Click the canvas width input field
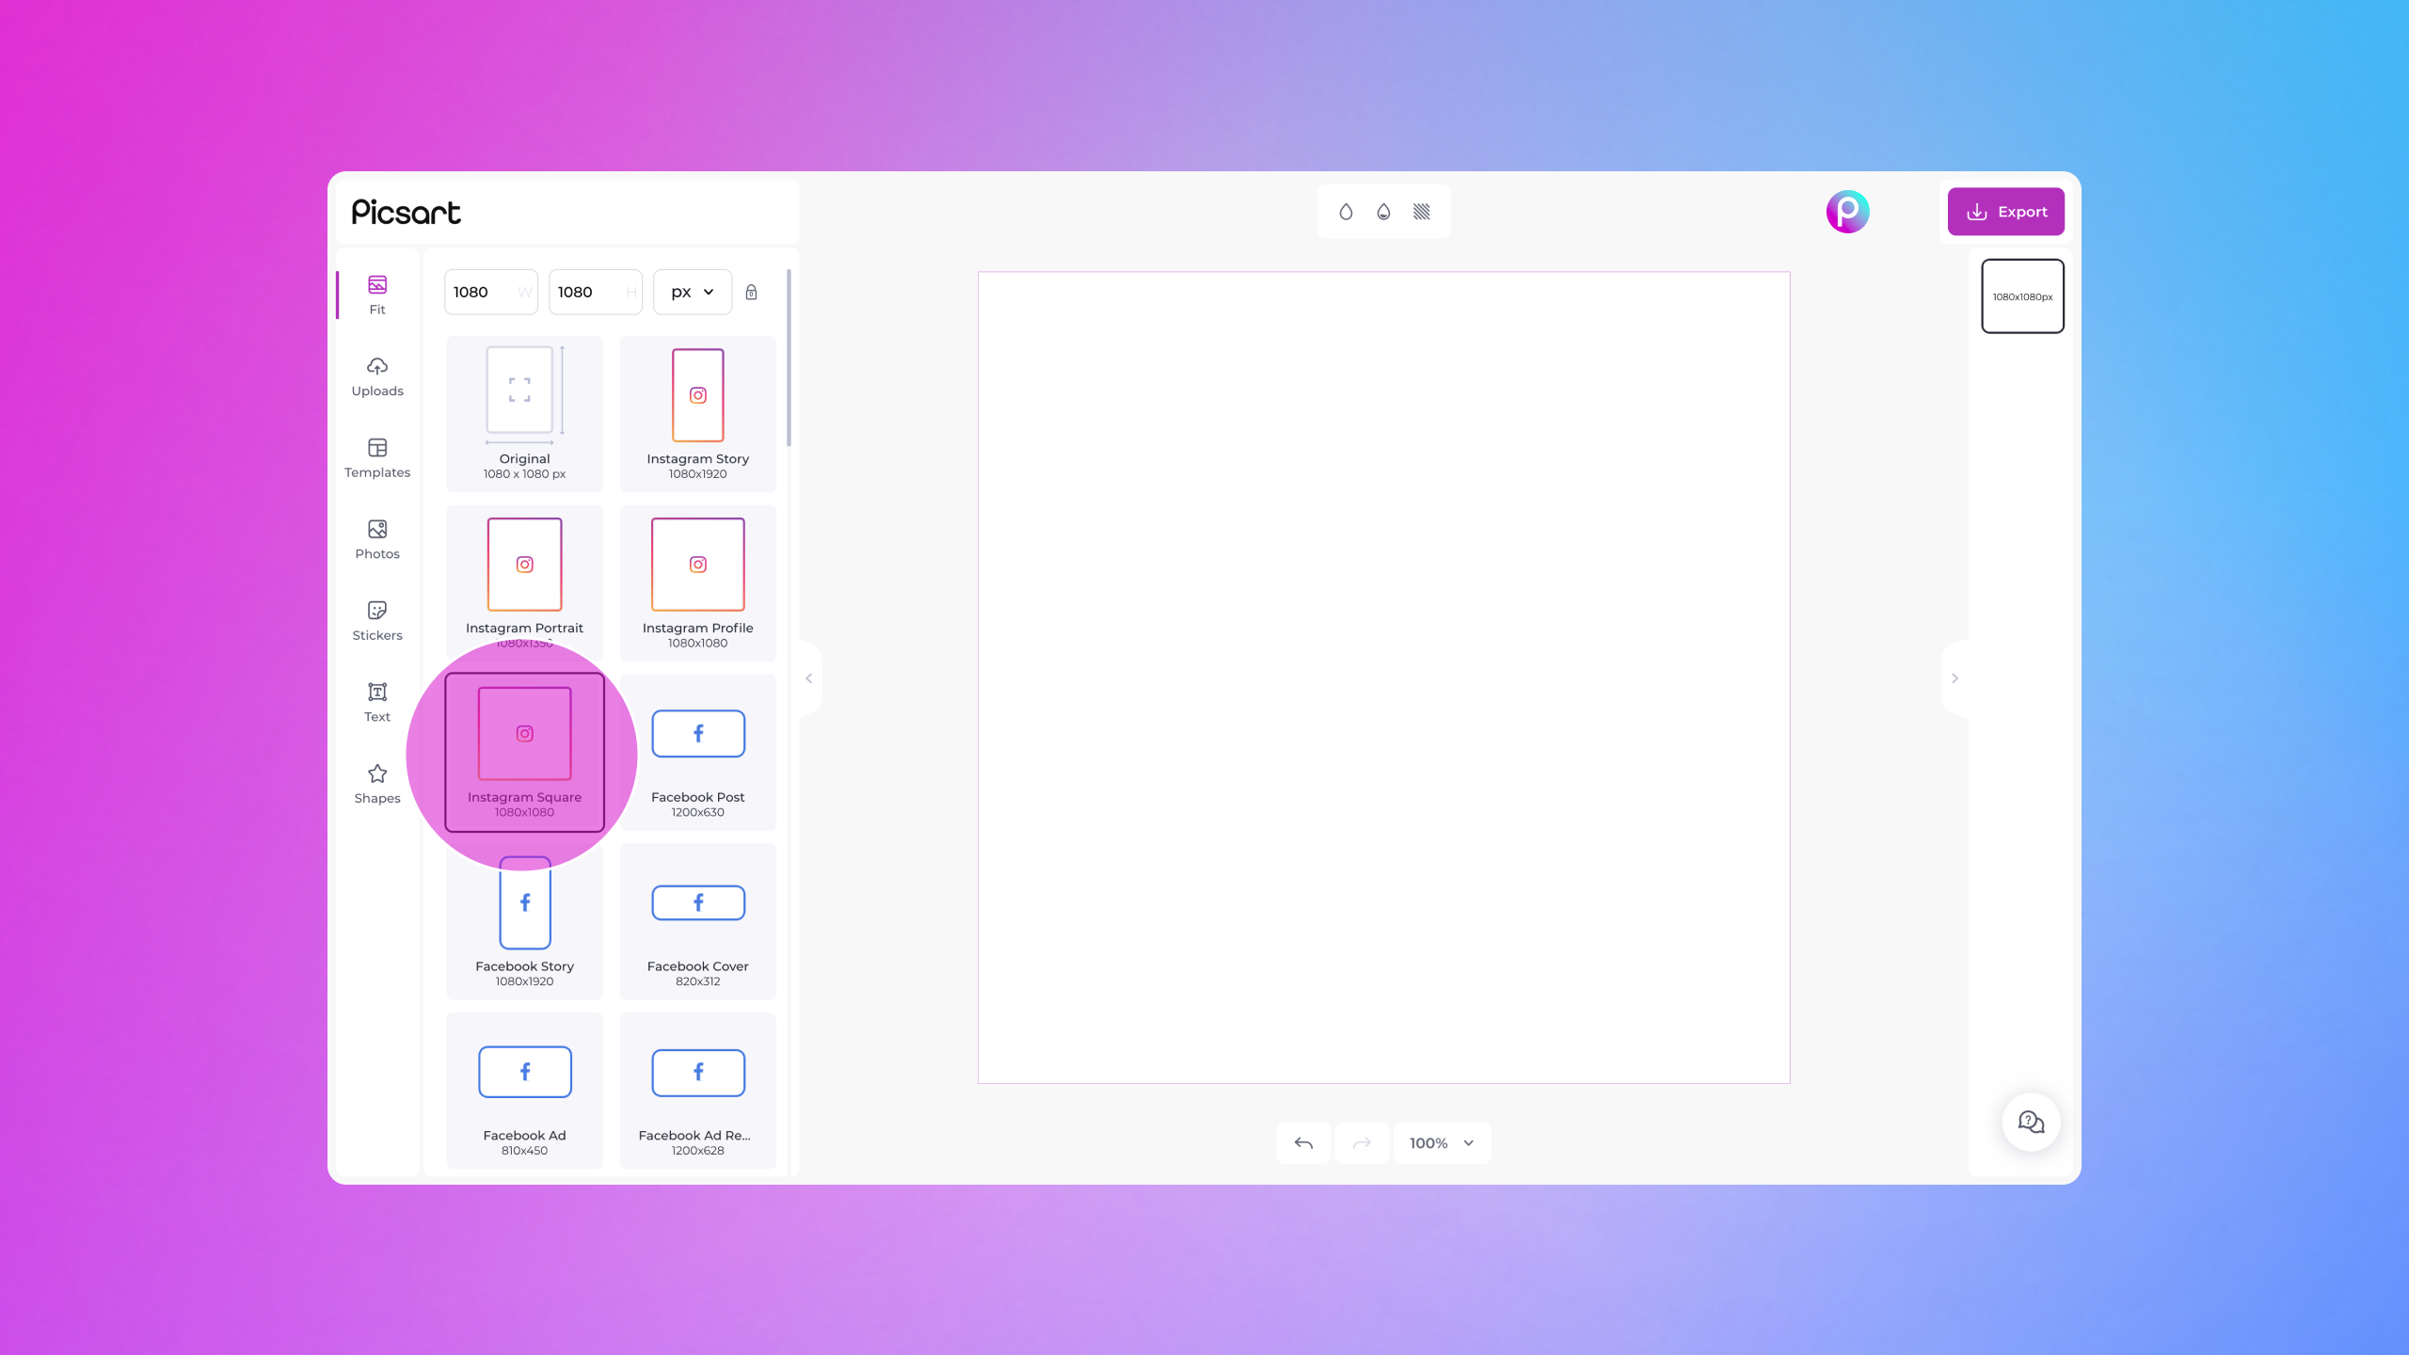Image resolution: width=2409 pixels, height=1355 pixels. pyautogui.click(x=489, y=291)
